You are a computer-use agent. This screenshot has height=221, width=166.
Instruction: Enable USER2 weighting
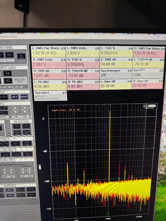27,132
